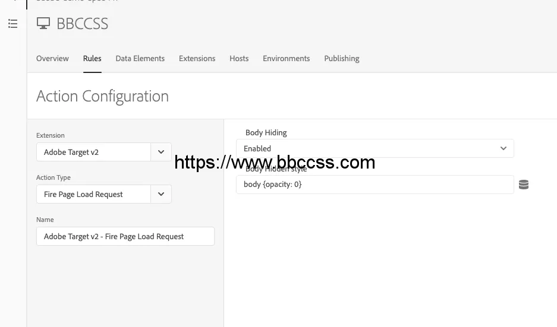Image resolution: width=557 pixels, height=327 pixels.
Task: Open the Hosts tab
Action: [239, 59]
